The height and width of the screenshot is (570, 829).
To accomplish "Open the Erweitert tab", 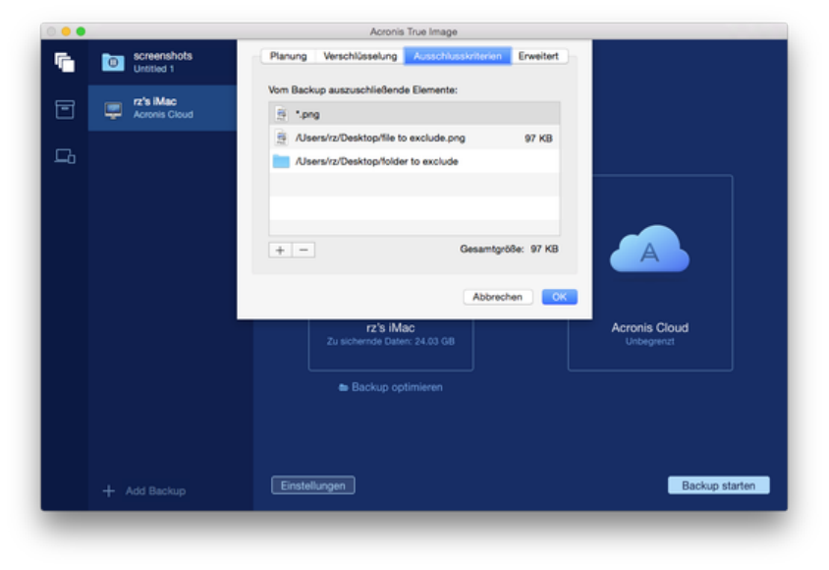I will [539, 56].
